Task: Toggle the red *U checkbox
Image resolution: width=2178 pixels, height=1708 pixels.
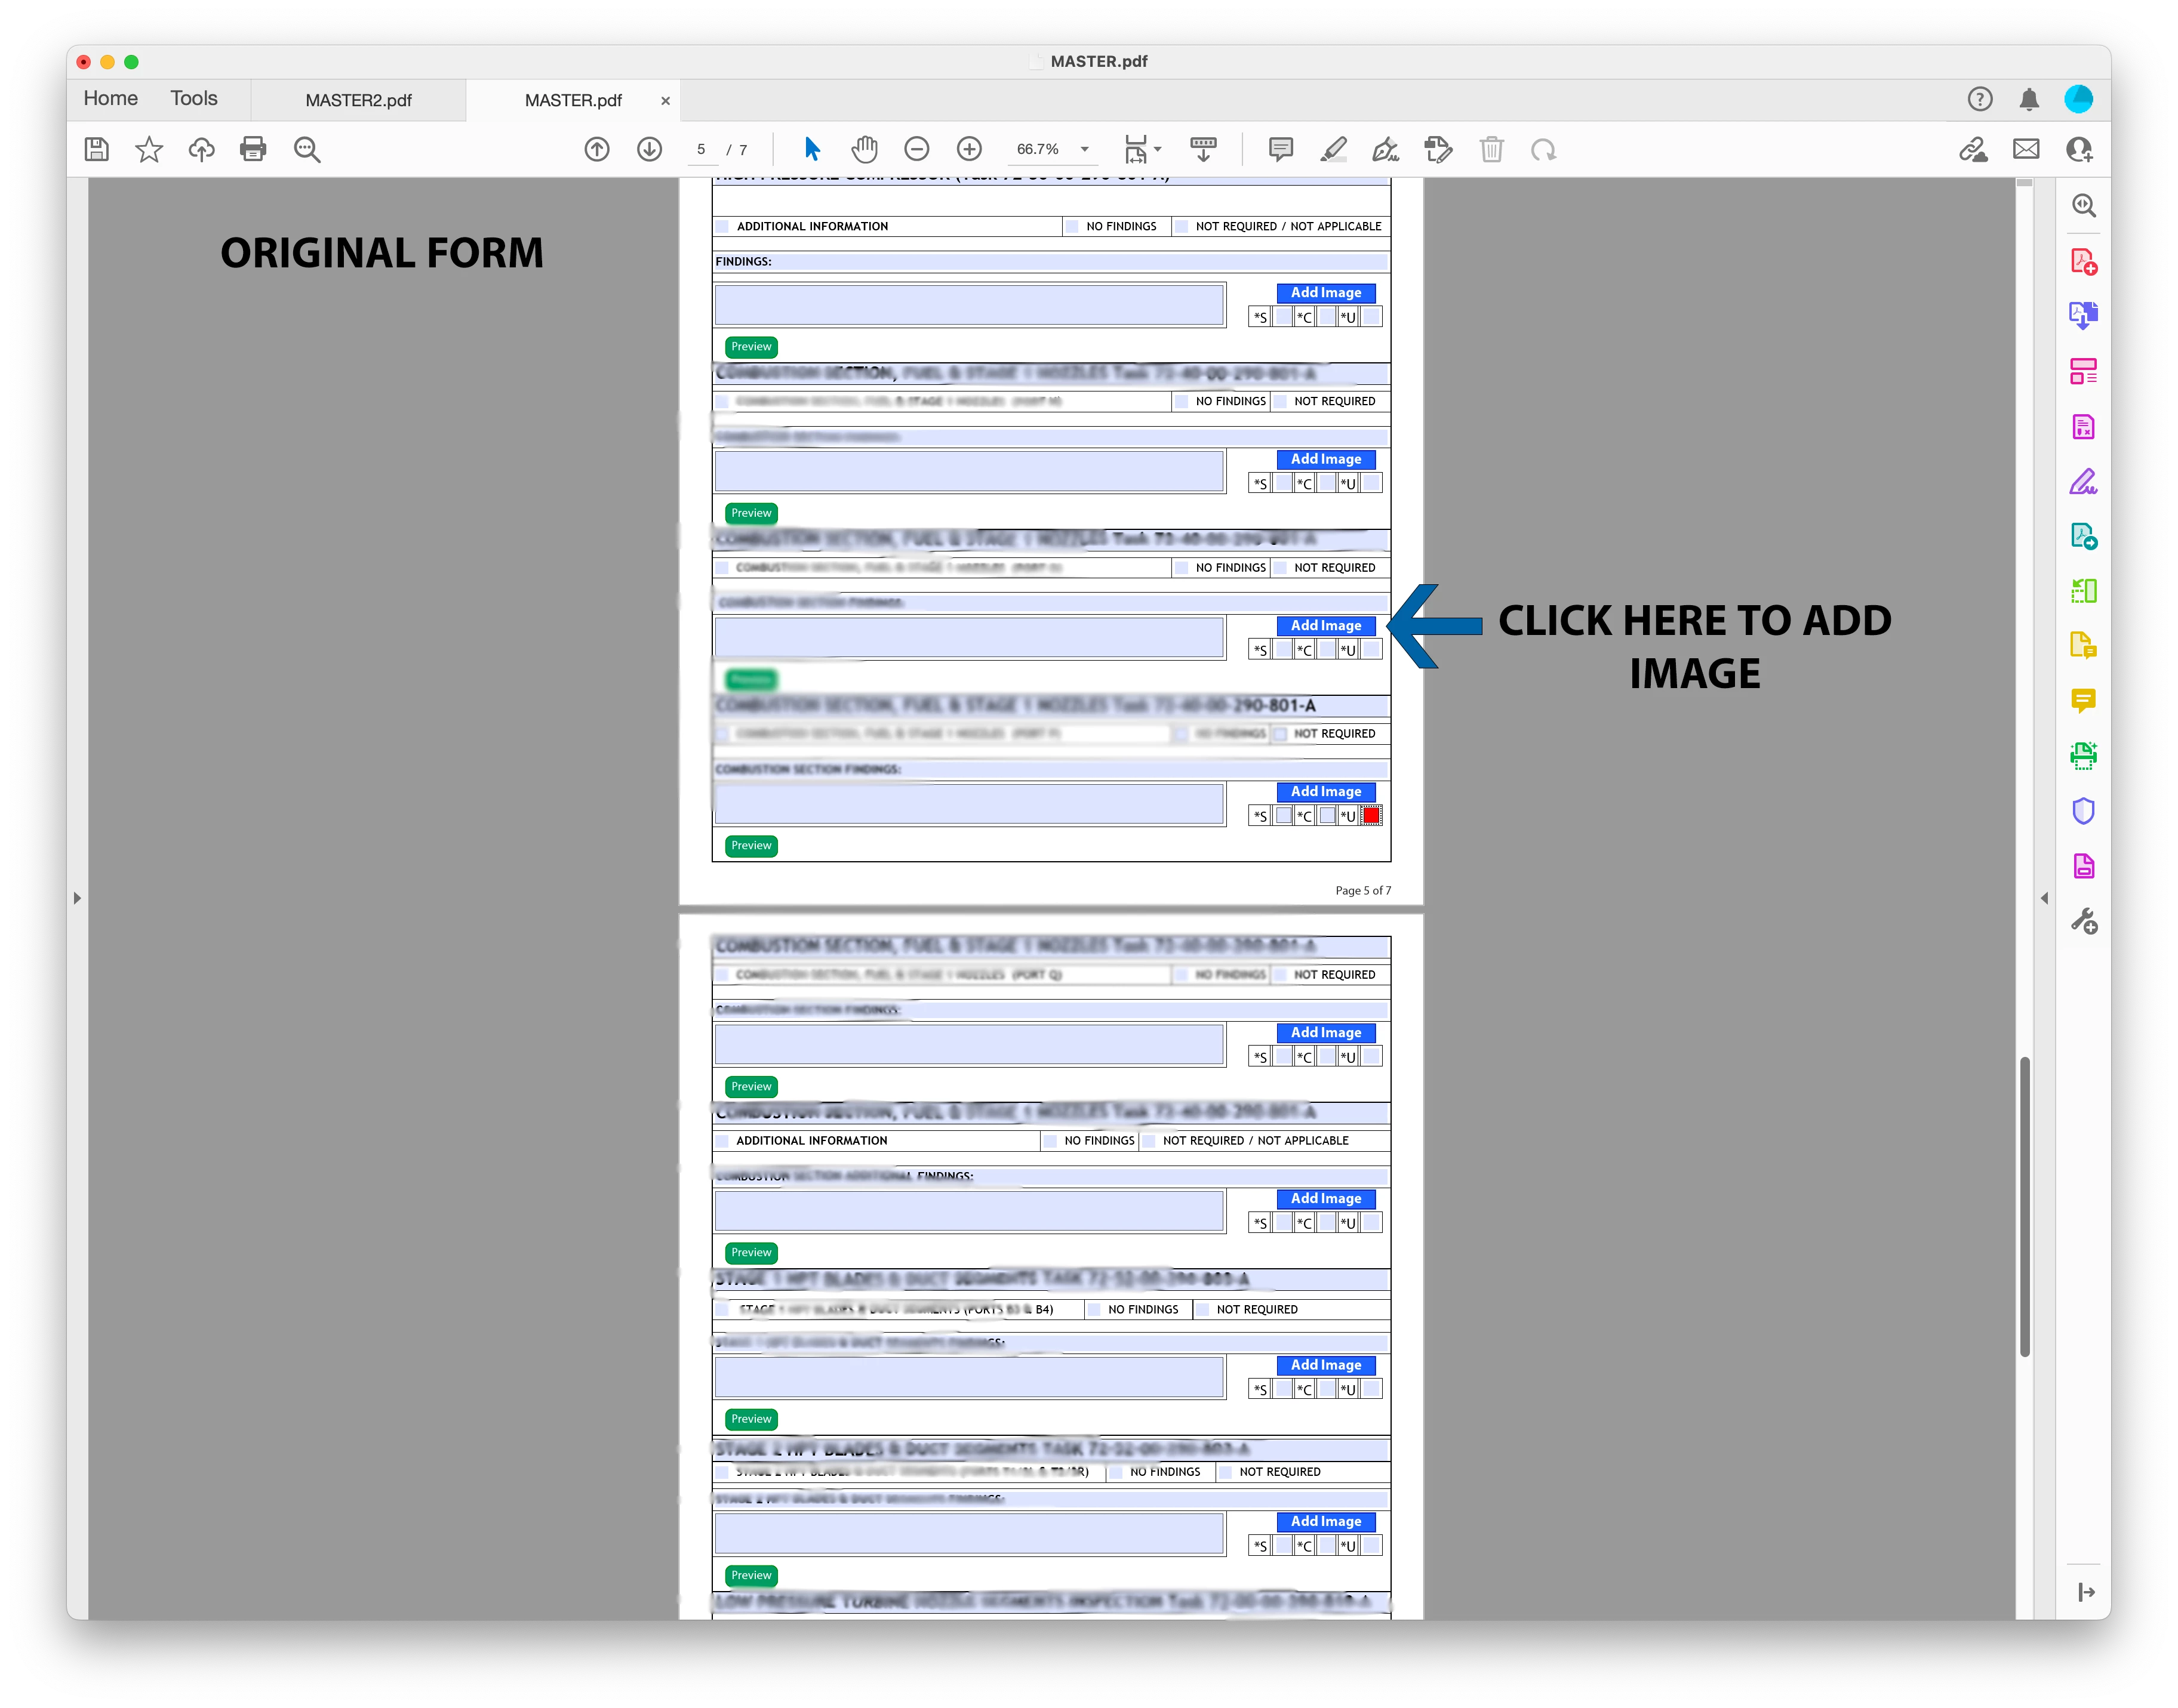Action: click(x=1371, y=816)
